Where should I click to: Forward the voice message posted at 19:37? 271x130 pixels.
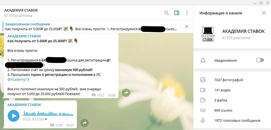pyautogui.click(x=85, y=123)
